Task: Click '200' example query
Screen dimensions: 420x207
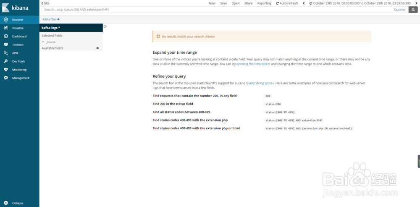Action: (x=268, y=96)
